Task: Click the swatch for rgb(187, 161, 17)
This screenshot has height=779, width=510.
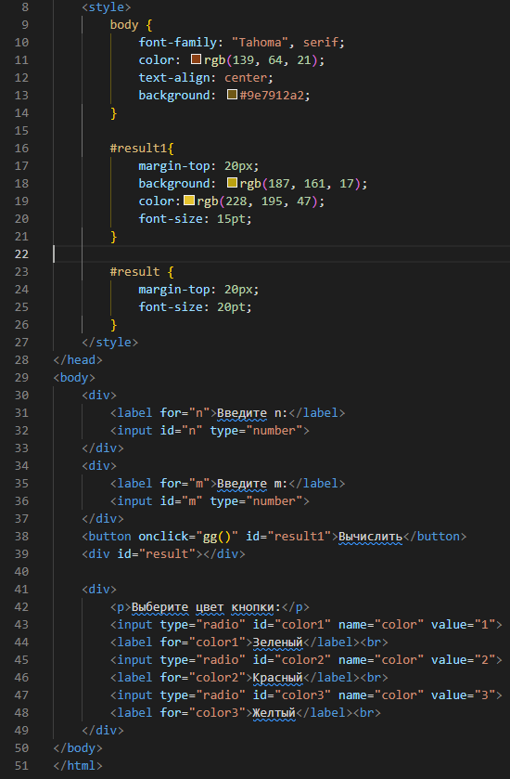Action: coord(232,183)
